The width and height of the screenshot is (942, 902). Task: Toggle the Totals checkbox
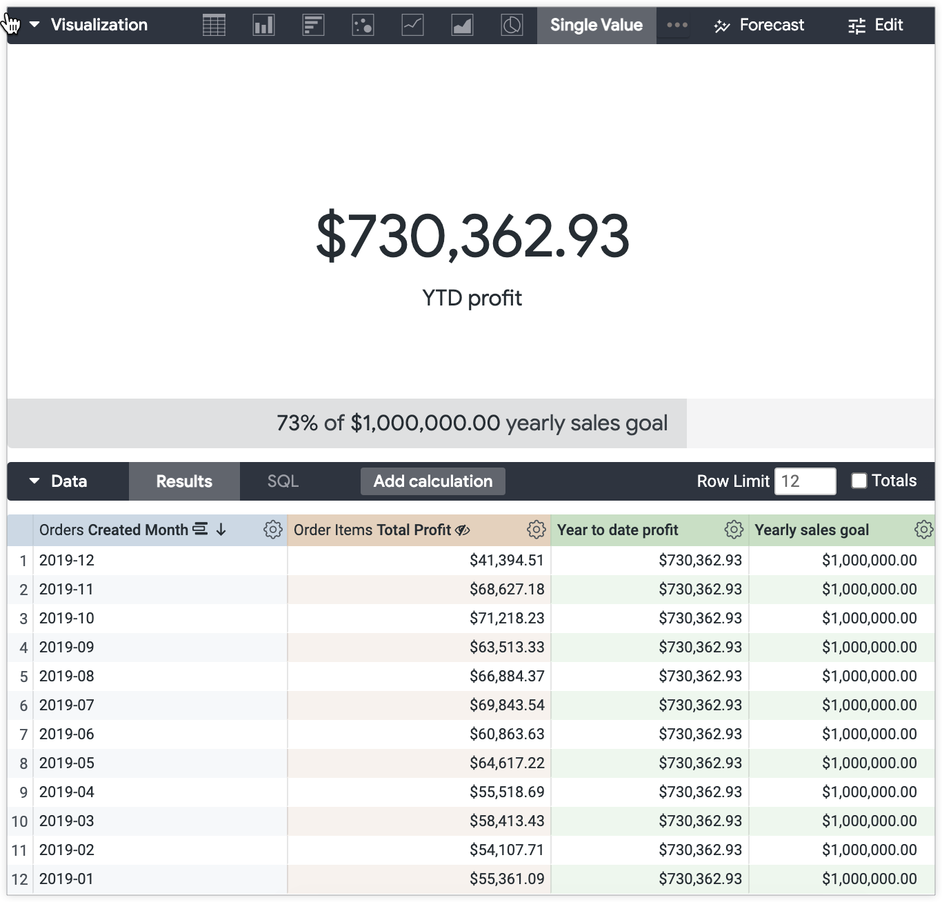(x=859, y=481)
